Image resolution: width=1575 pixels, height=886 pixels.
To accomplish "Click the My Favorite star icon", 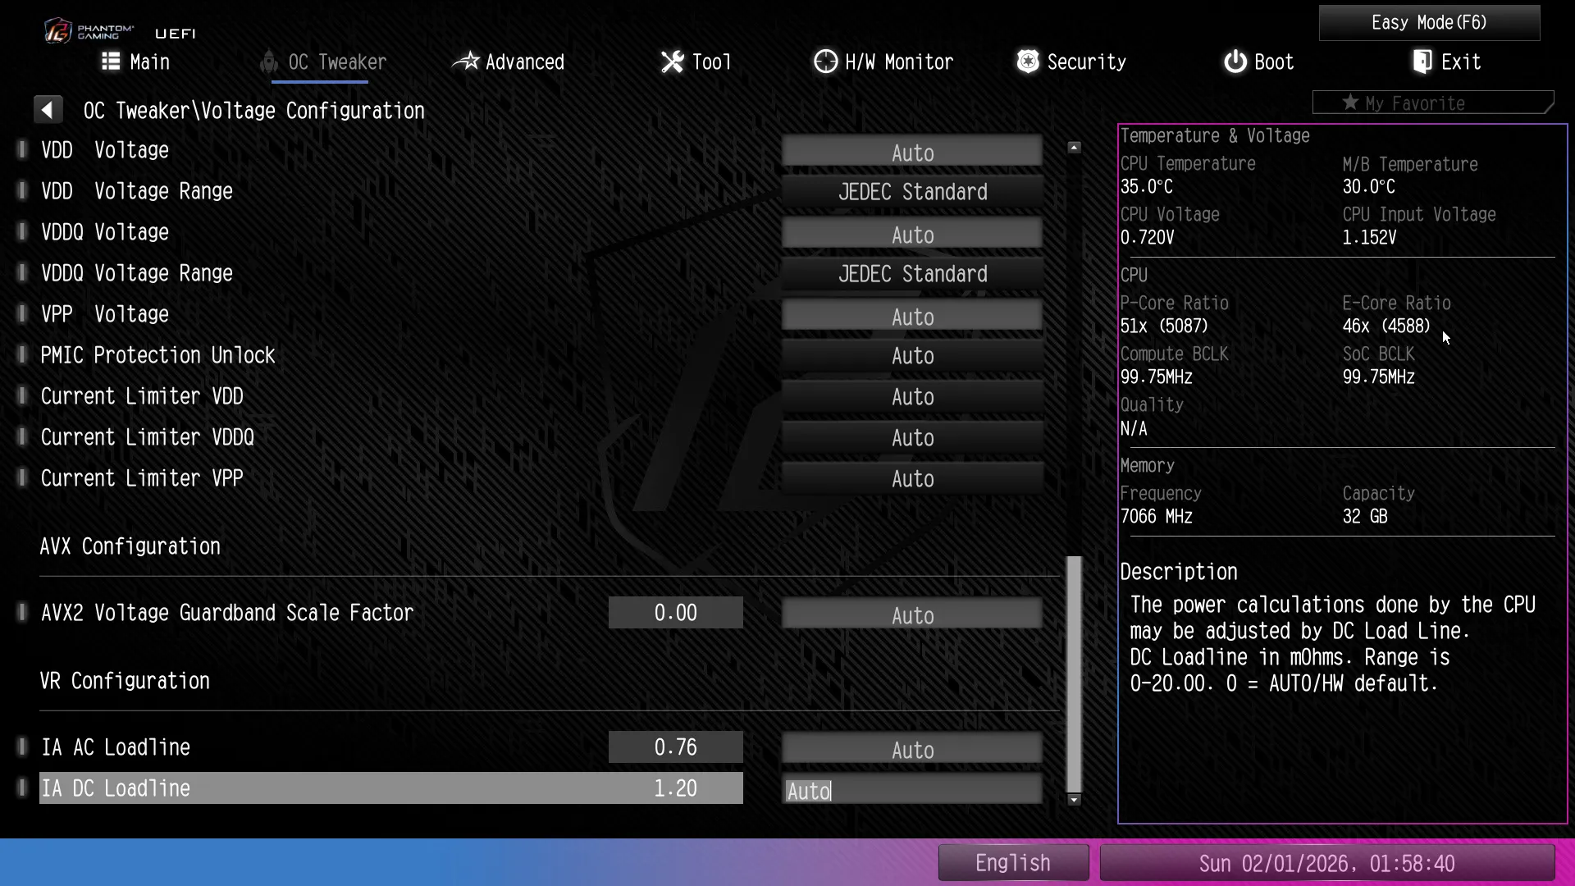I will (x=1350, y=103).
